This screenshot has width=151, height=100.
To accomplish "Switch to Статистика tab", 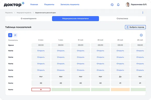I will tap(122, 18).
